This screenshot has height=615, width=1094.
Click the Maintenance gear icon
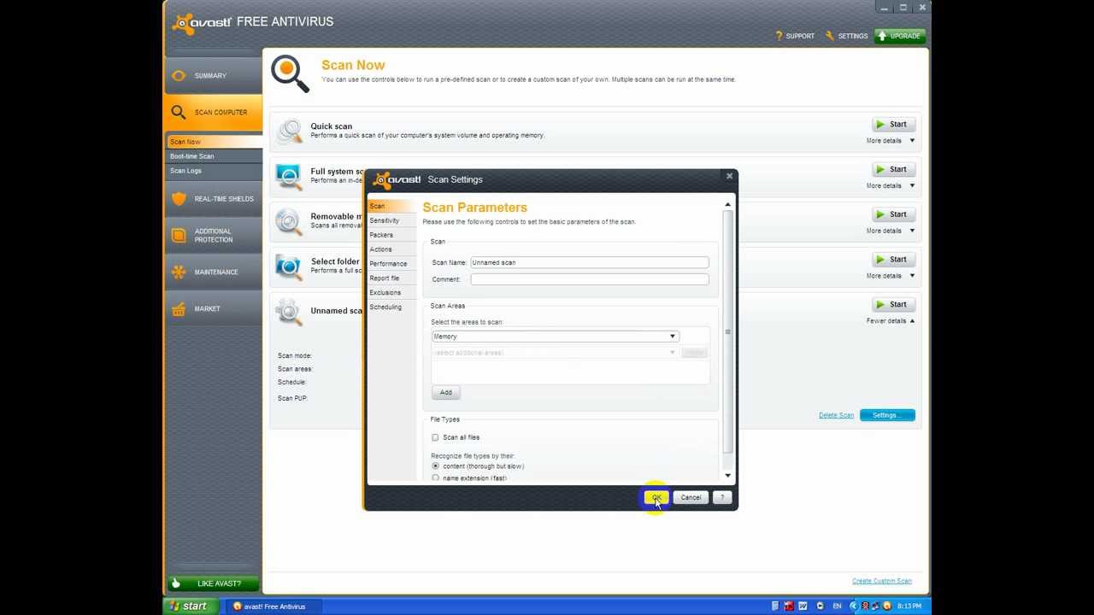(179, 272)
